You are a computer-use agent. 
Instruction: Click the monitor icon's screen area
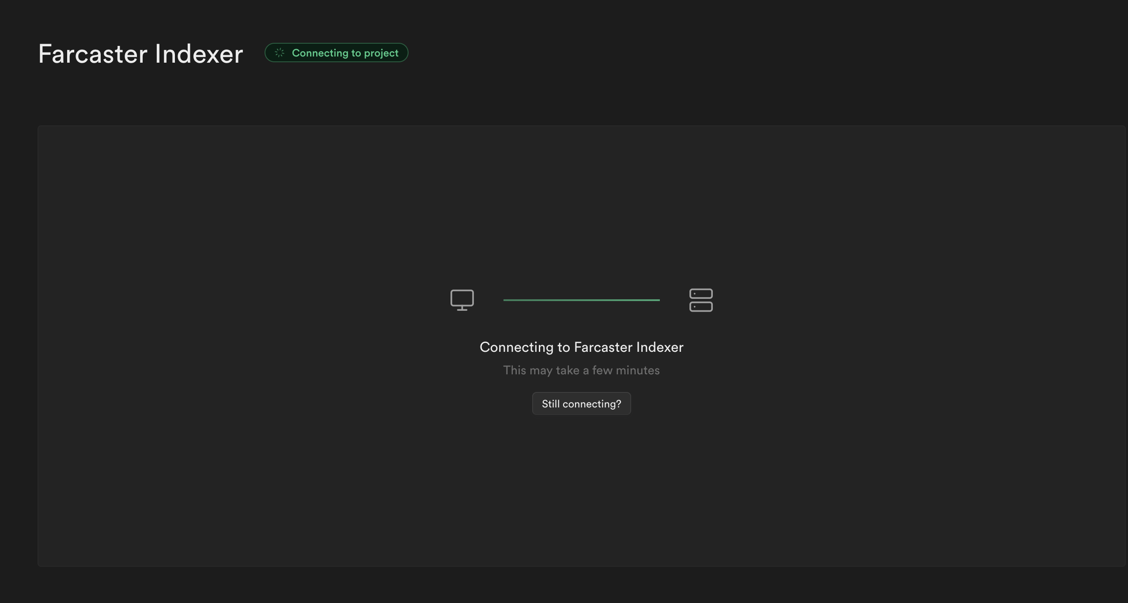[x=462, y=298]
